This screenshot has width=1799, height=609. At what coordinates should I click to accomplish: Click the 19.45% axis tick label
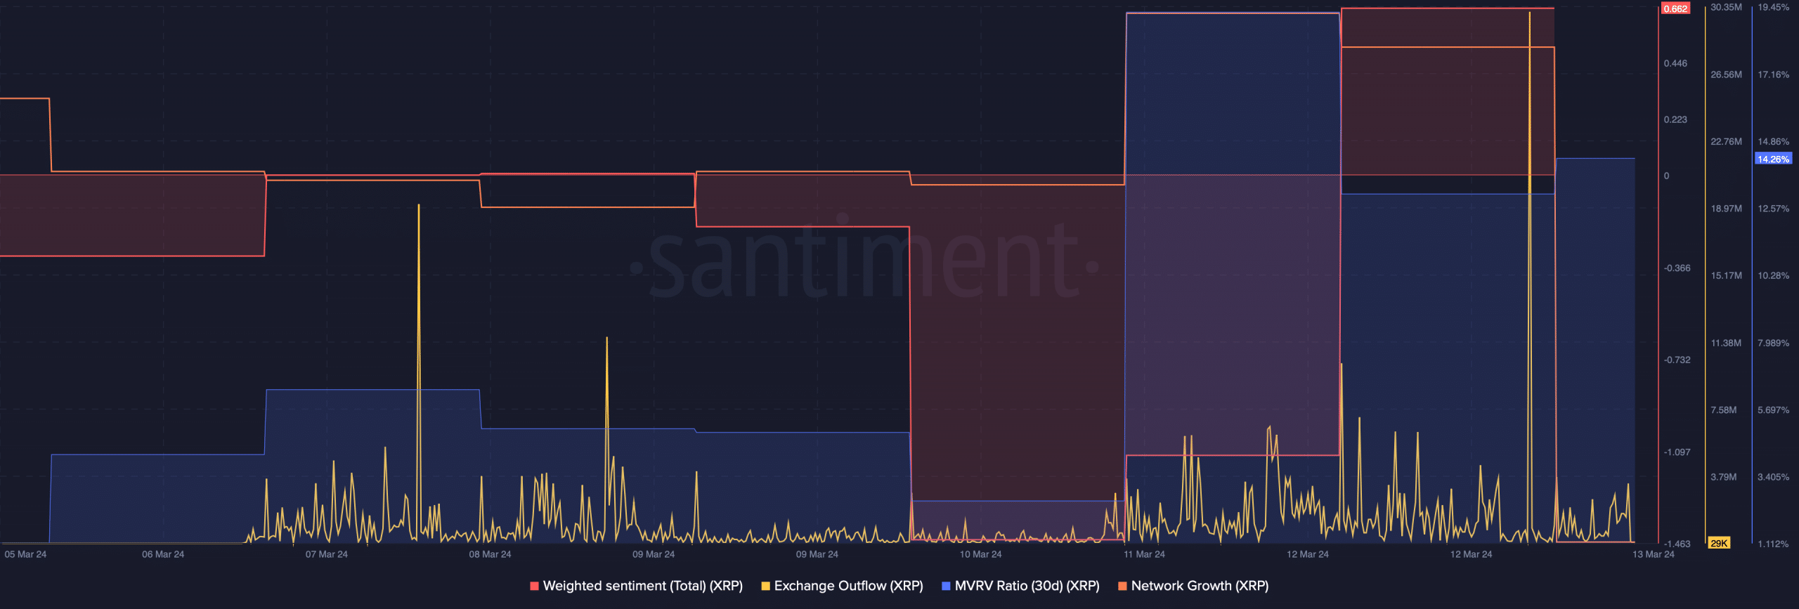(1773, 7)
